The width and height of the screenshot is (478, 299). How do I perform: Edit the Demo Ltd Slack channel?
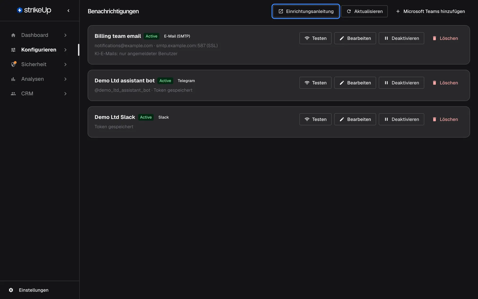(355, 119)
